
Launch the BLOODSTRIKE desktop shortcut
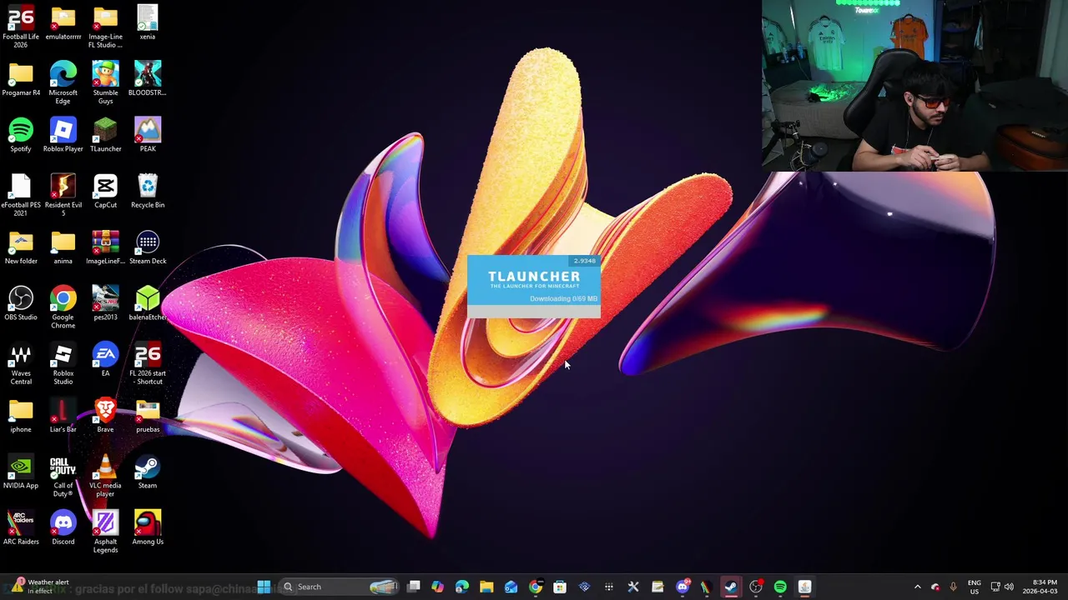(148, 79)
